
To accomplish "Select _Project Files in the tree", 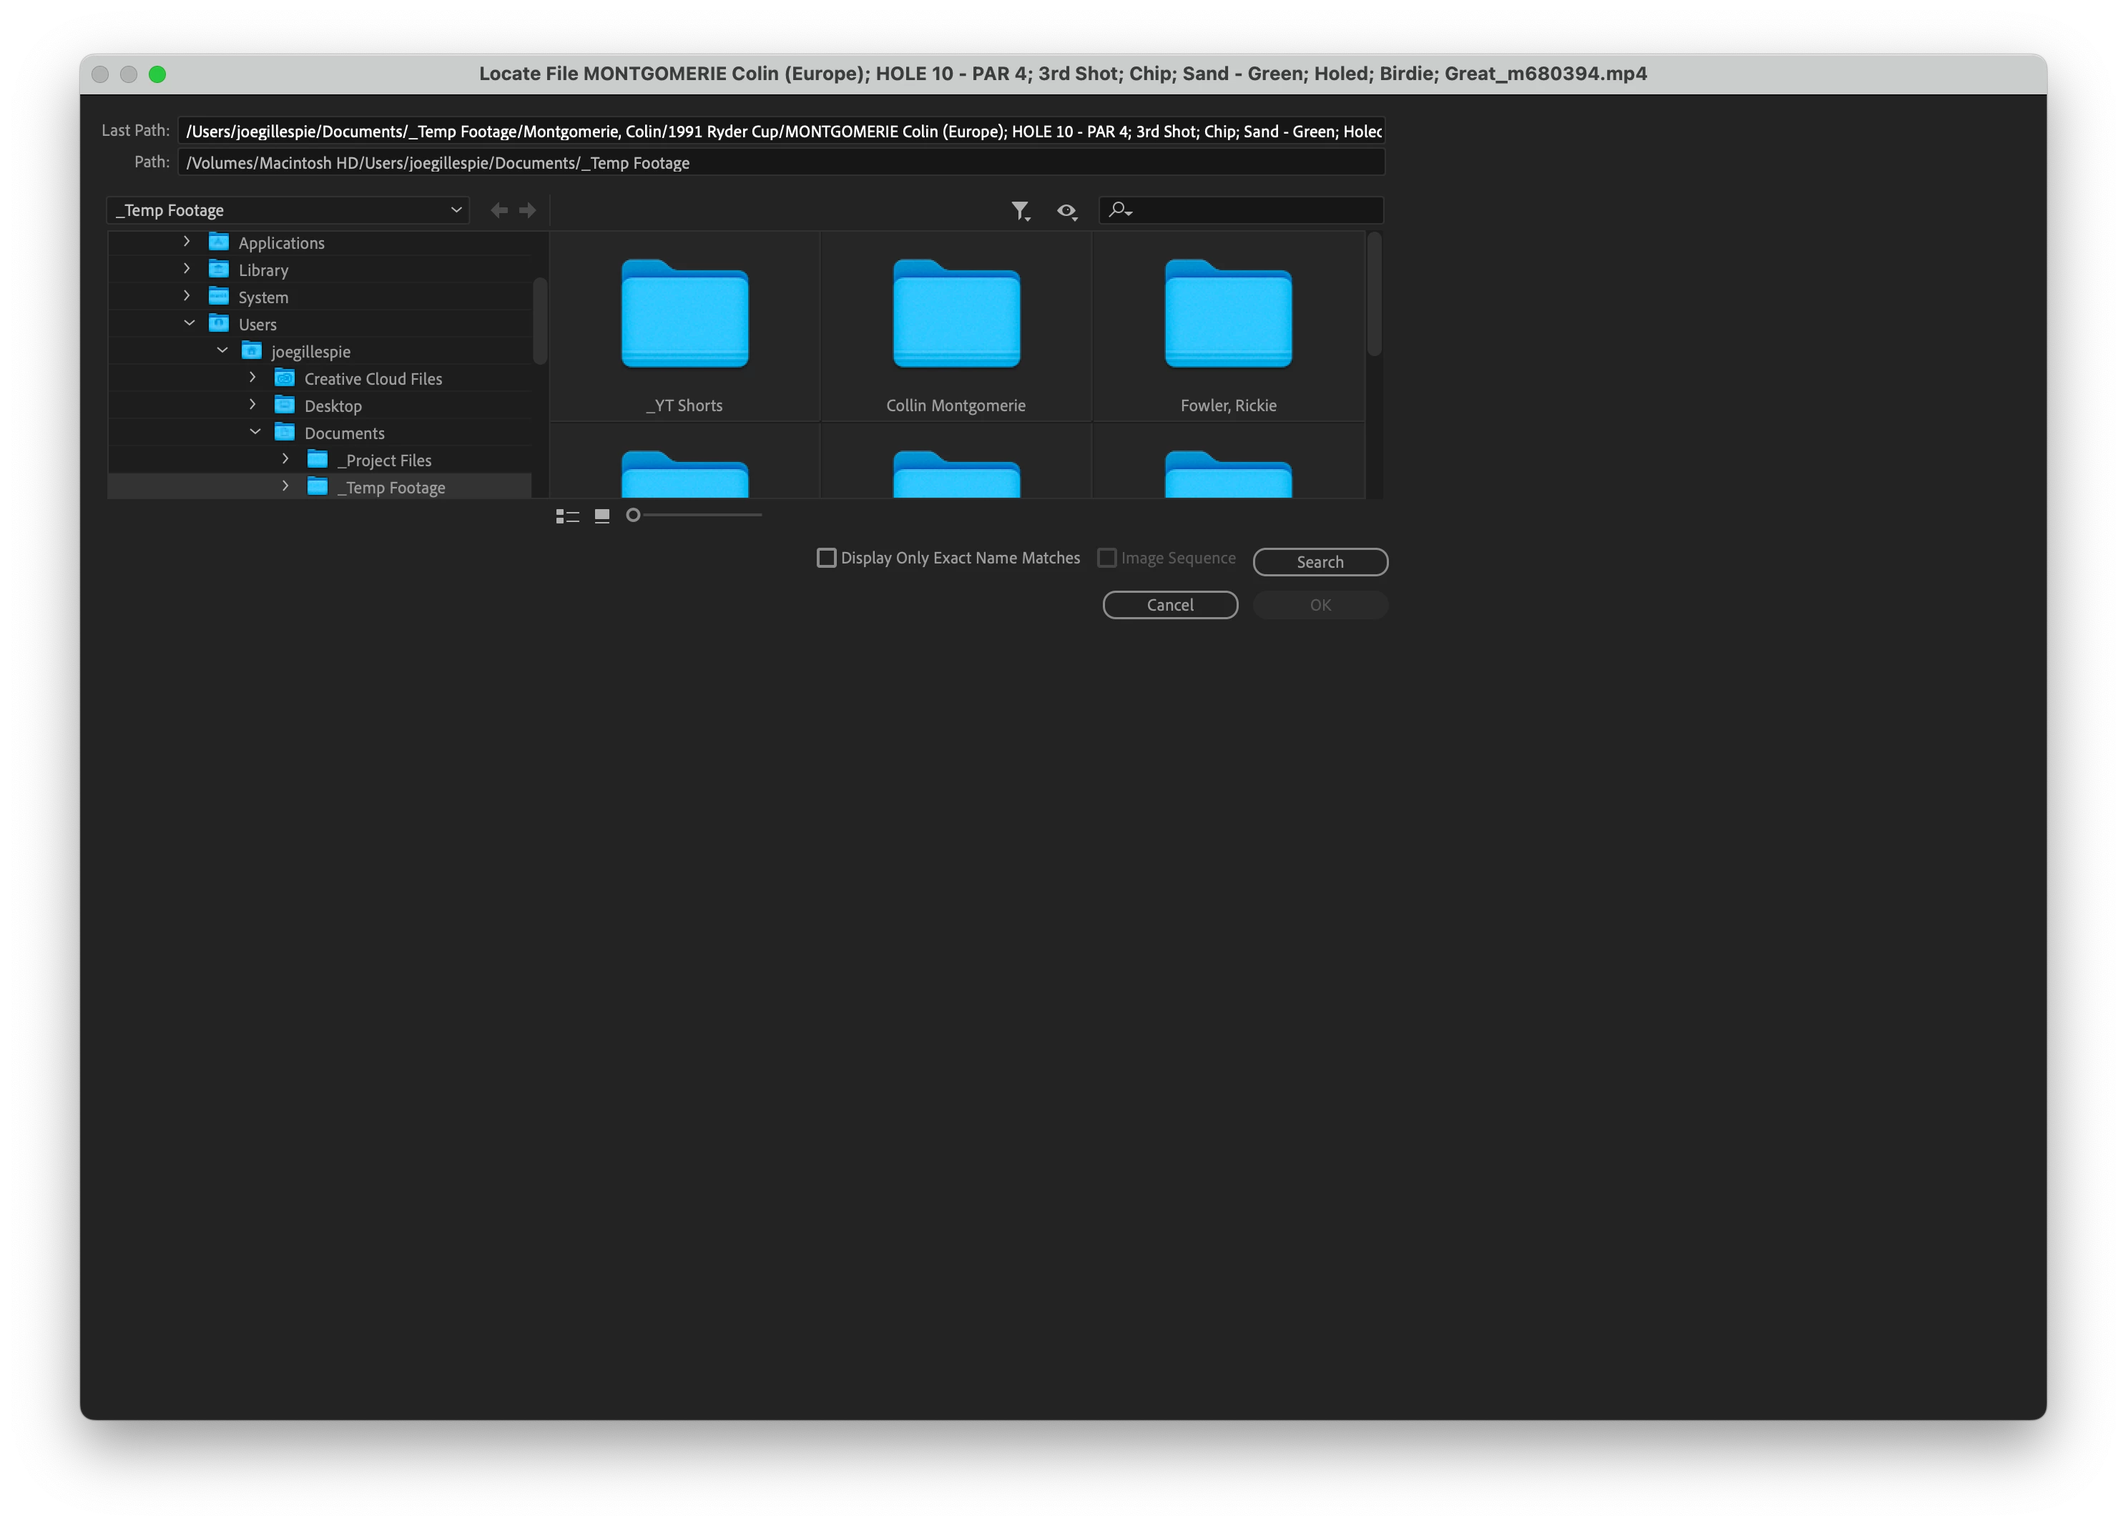I will [385, 461].
